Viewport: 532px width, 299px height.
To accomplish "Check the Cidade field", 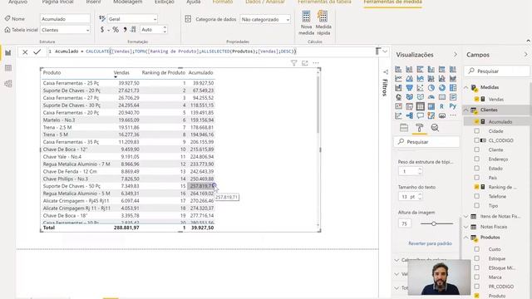I will click(x=476, y=131).
